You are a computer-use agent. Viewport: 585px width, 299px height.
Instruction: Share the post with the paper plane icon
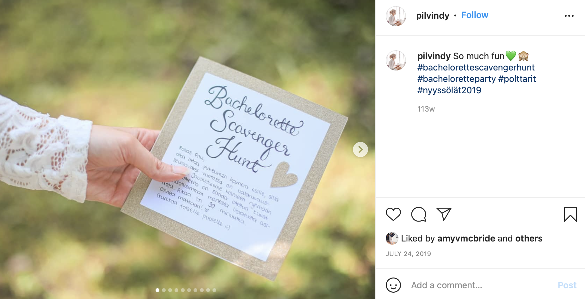(444, 214)
